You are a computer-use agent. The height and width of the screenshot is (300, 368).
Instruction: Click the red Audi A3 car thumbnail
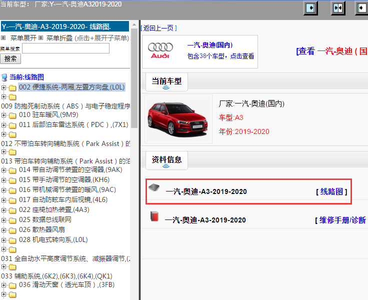tap(178, 119)
